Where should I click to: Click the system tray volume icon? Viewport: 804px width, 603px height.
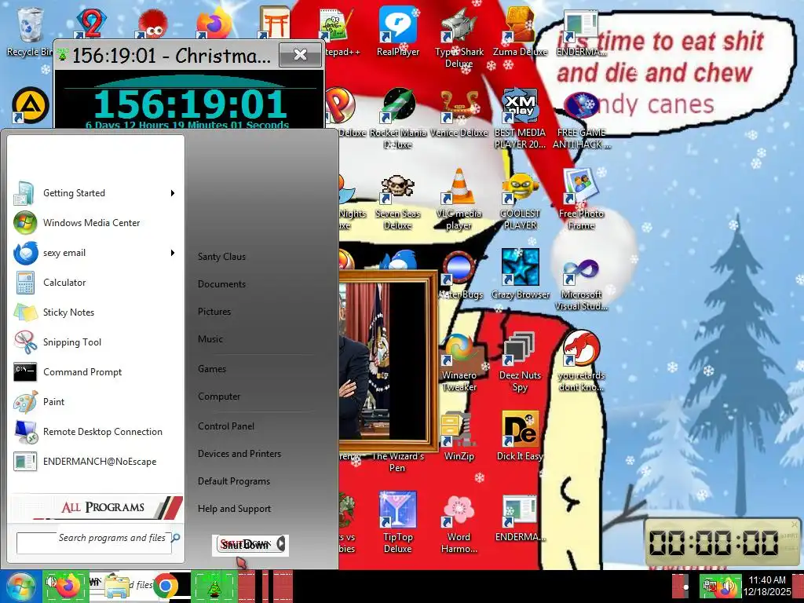(x=729, y=586)
